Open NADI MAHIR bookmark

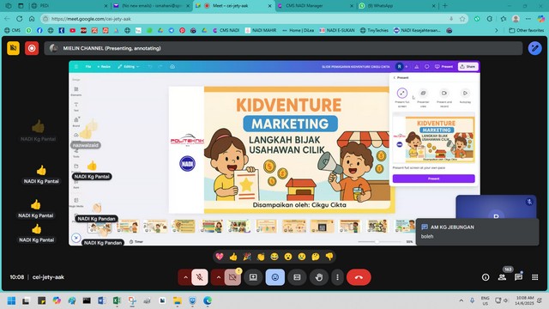pos(261,31)
